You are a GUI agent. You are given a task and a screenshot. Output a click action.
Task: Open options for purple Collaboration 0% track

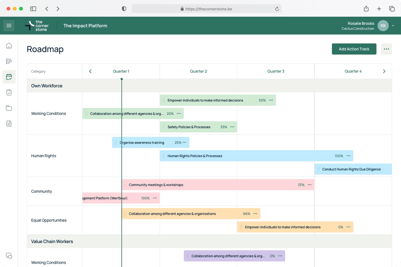(x=280, y=256)
